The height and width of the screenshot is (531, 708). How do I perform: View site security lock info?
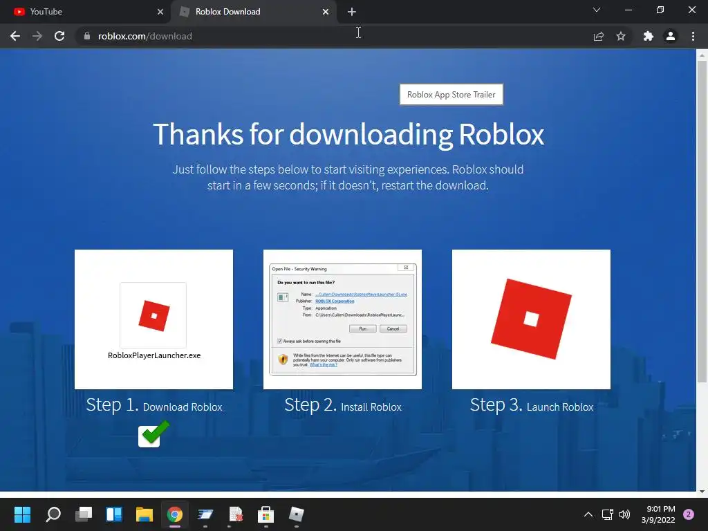[x=87, y=36]
